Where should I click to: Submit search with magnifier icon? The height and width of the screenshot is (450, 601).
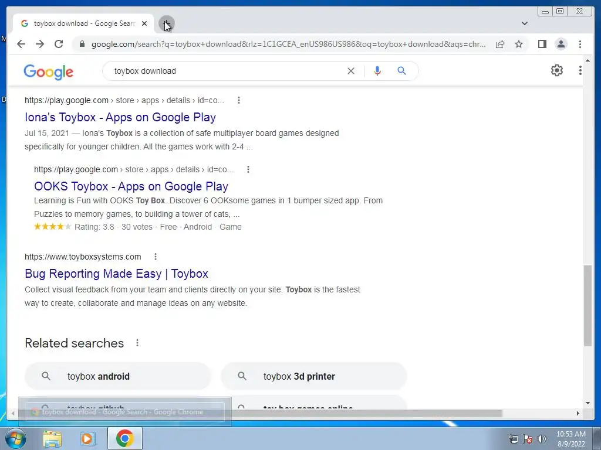coord(401,71)
